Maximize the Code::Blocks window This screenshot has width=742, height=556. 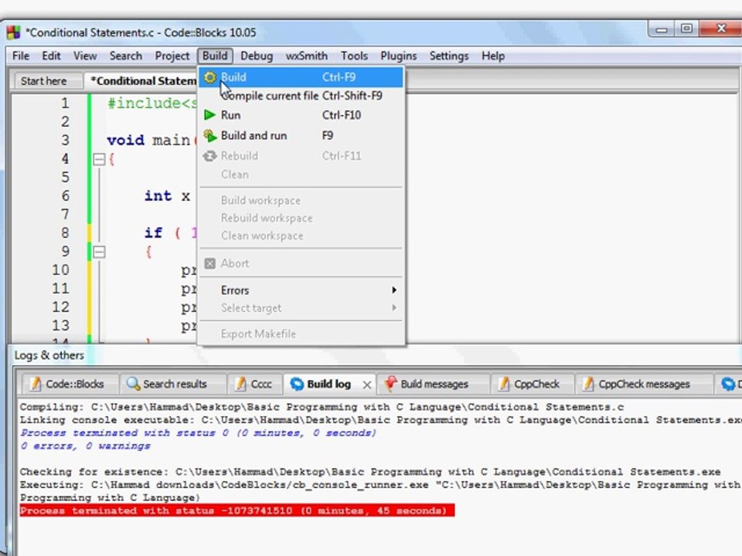(x=686, y=29)
